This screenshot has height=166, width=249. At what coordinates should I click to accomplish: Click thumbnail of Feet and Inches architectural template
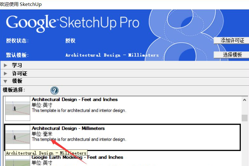tap(18, 109)
